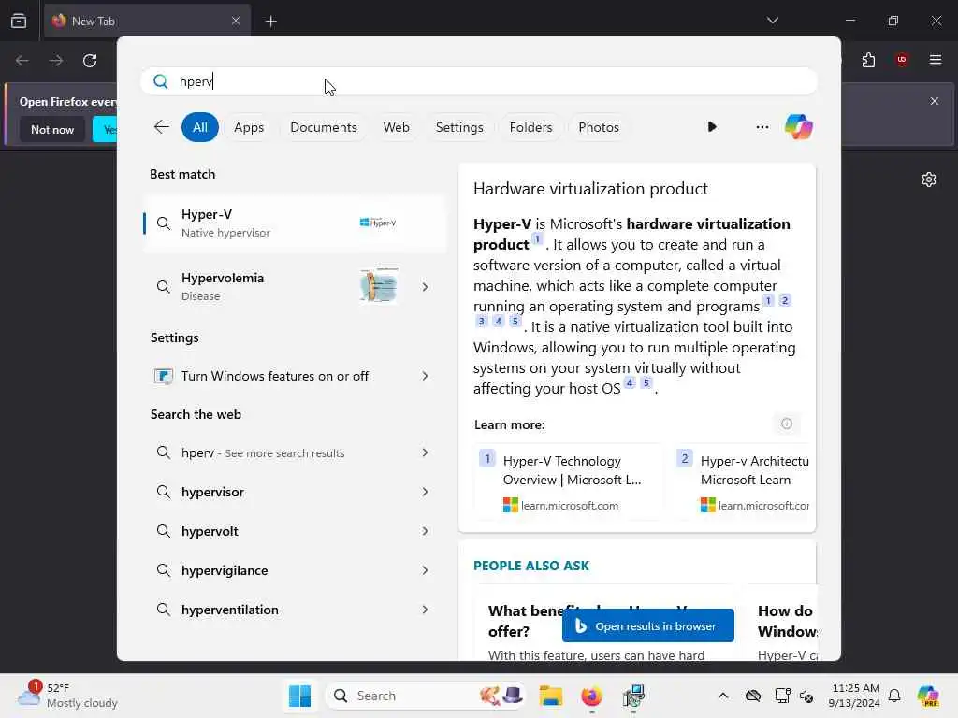Switch to the Folders filter
The height and width of the screenshot is (718, 958).
[x=530, y=127]
